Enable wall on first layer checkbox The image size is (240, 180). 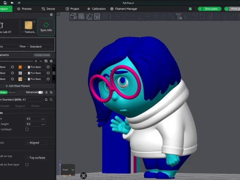tap(27, 164)
